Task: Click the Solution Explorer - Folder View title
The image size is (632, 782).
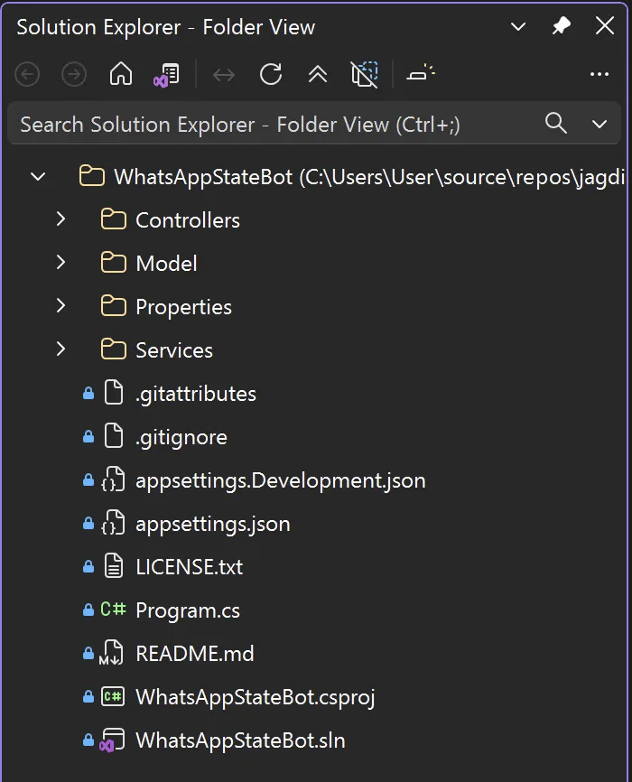Action: coord(165,27)
